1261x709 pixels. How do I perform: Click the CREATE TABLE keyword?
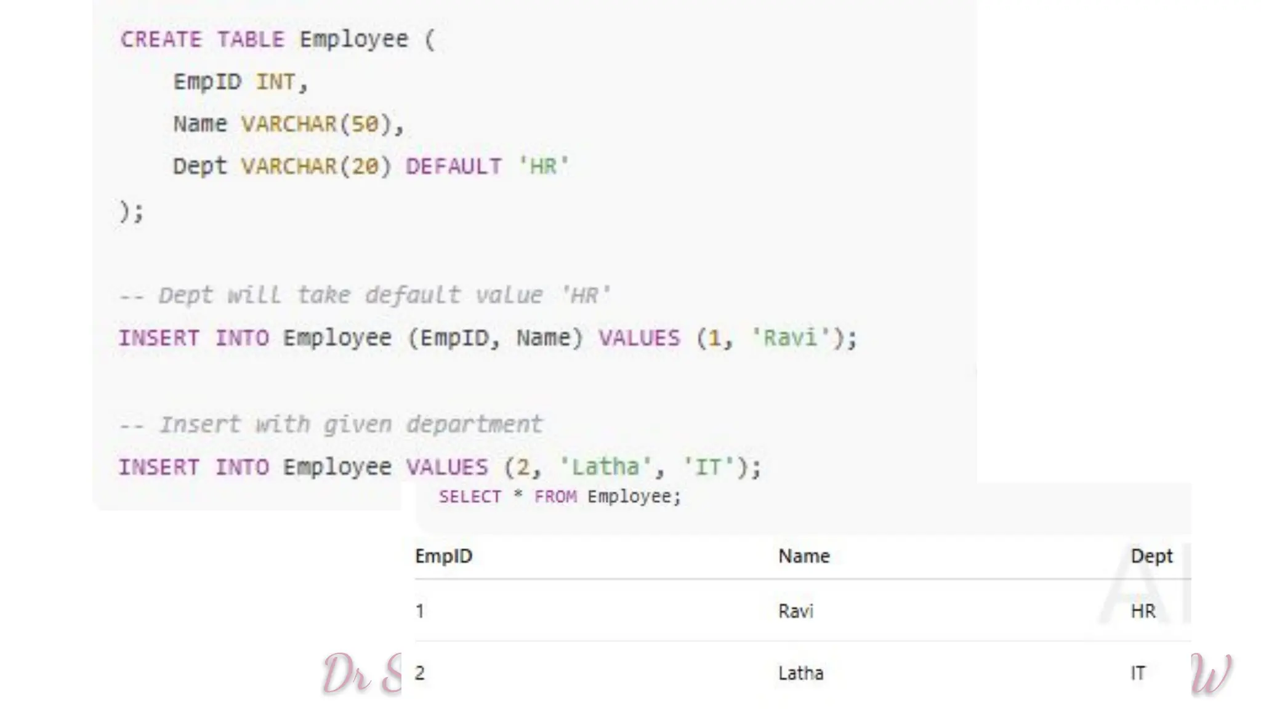pos(202,39)
